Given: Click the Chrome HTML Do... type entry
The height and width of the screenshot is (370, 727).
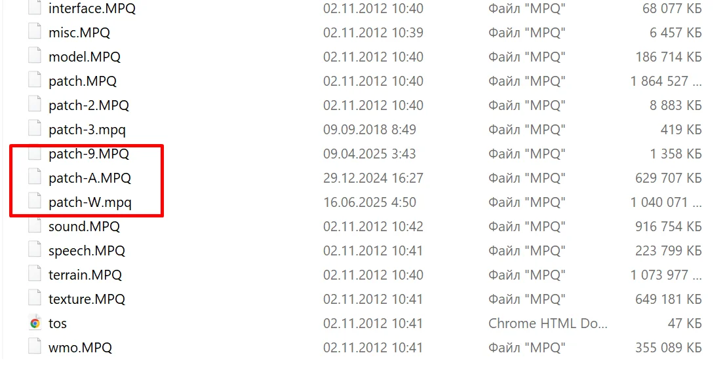Looking at the screenshot, I should [x=547, y=324].
